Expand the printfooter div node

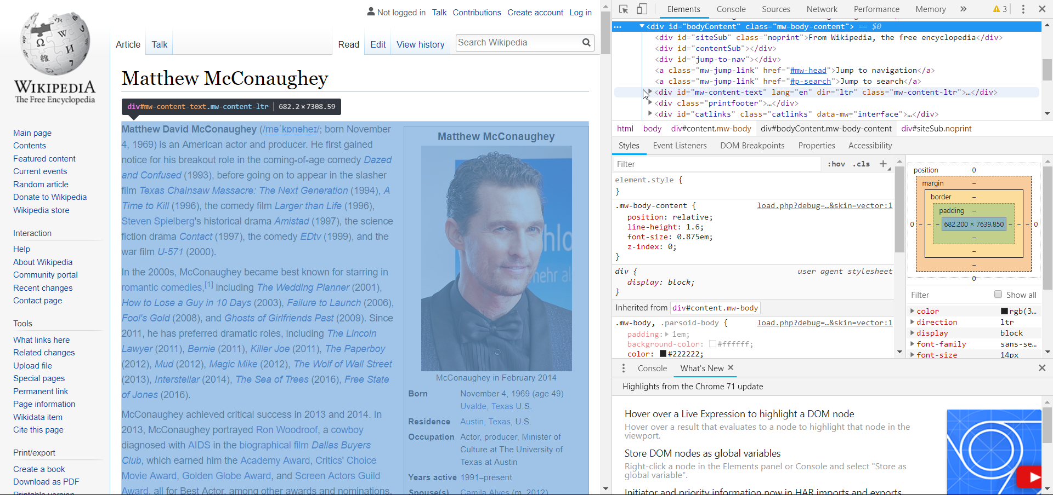[650, 103]
